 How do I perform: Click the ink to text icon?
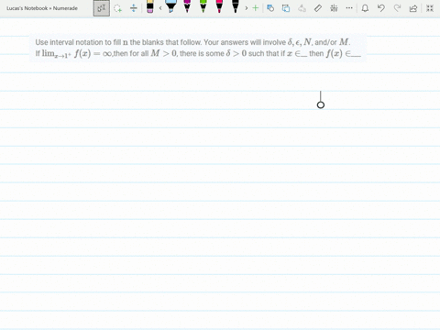302,8
